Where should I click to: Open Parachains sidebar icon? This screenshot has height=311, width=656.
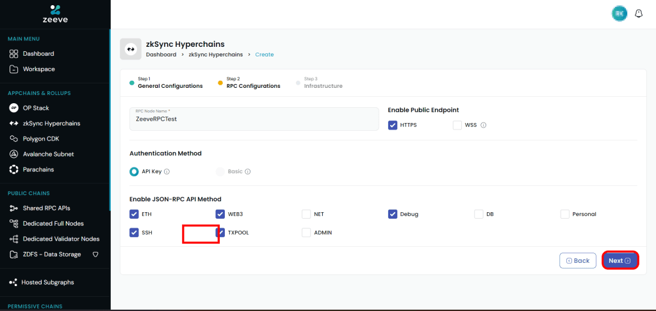click(x=14, y=169)
